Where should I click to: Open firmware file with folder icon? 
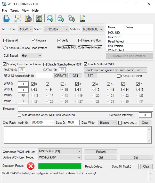pos(6,18)
